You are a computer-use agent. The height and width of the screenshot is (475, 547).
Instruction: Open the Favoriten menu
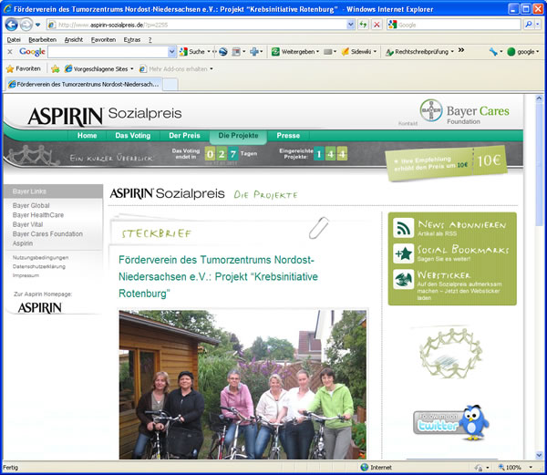[x=103, y=40]
